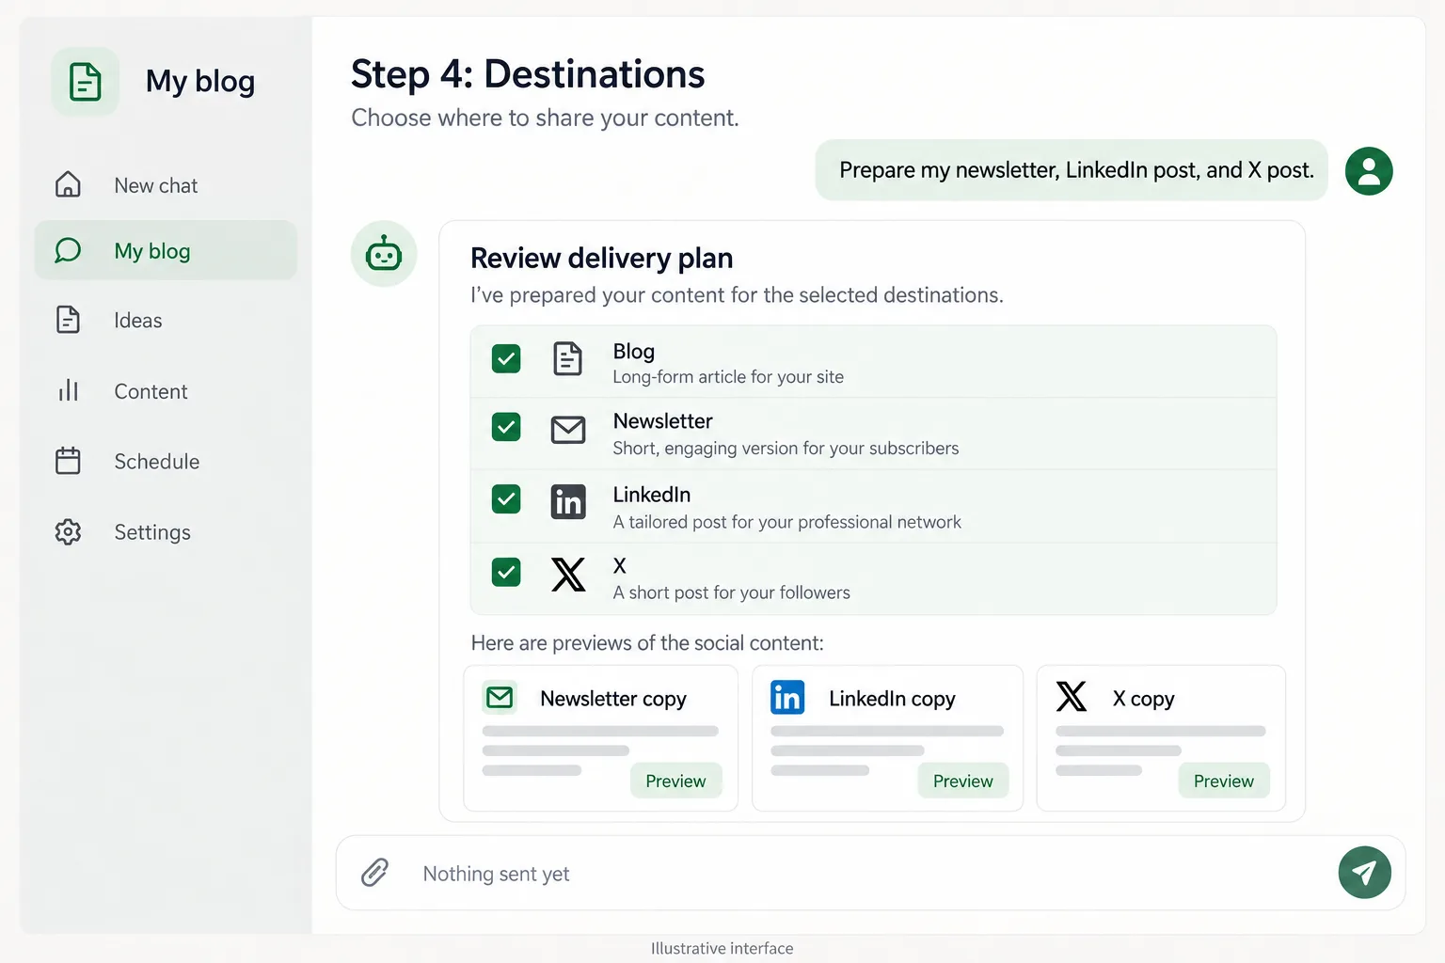1445x963 pixels.
Task: Click the envelope icon in Newsletter row
Action: point(568,430)
